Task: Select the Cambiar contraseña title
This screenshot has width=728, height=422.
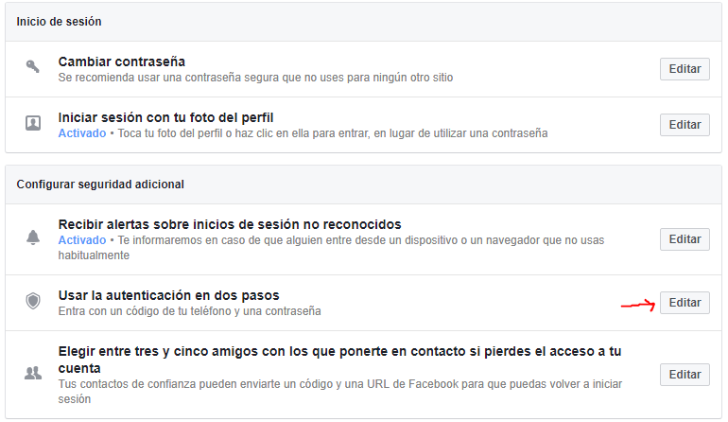Action: point(122,62)
